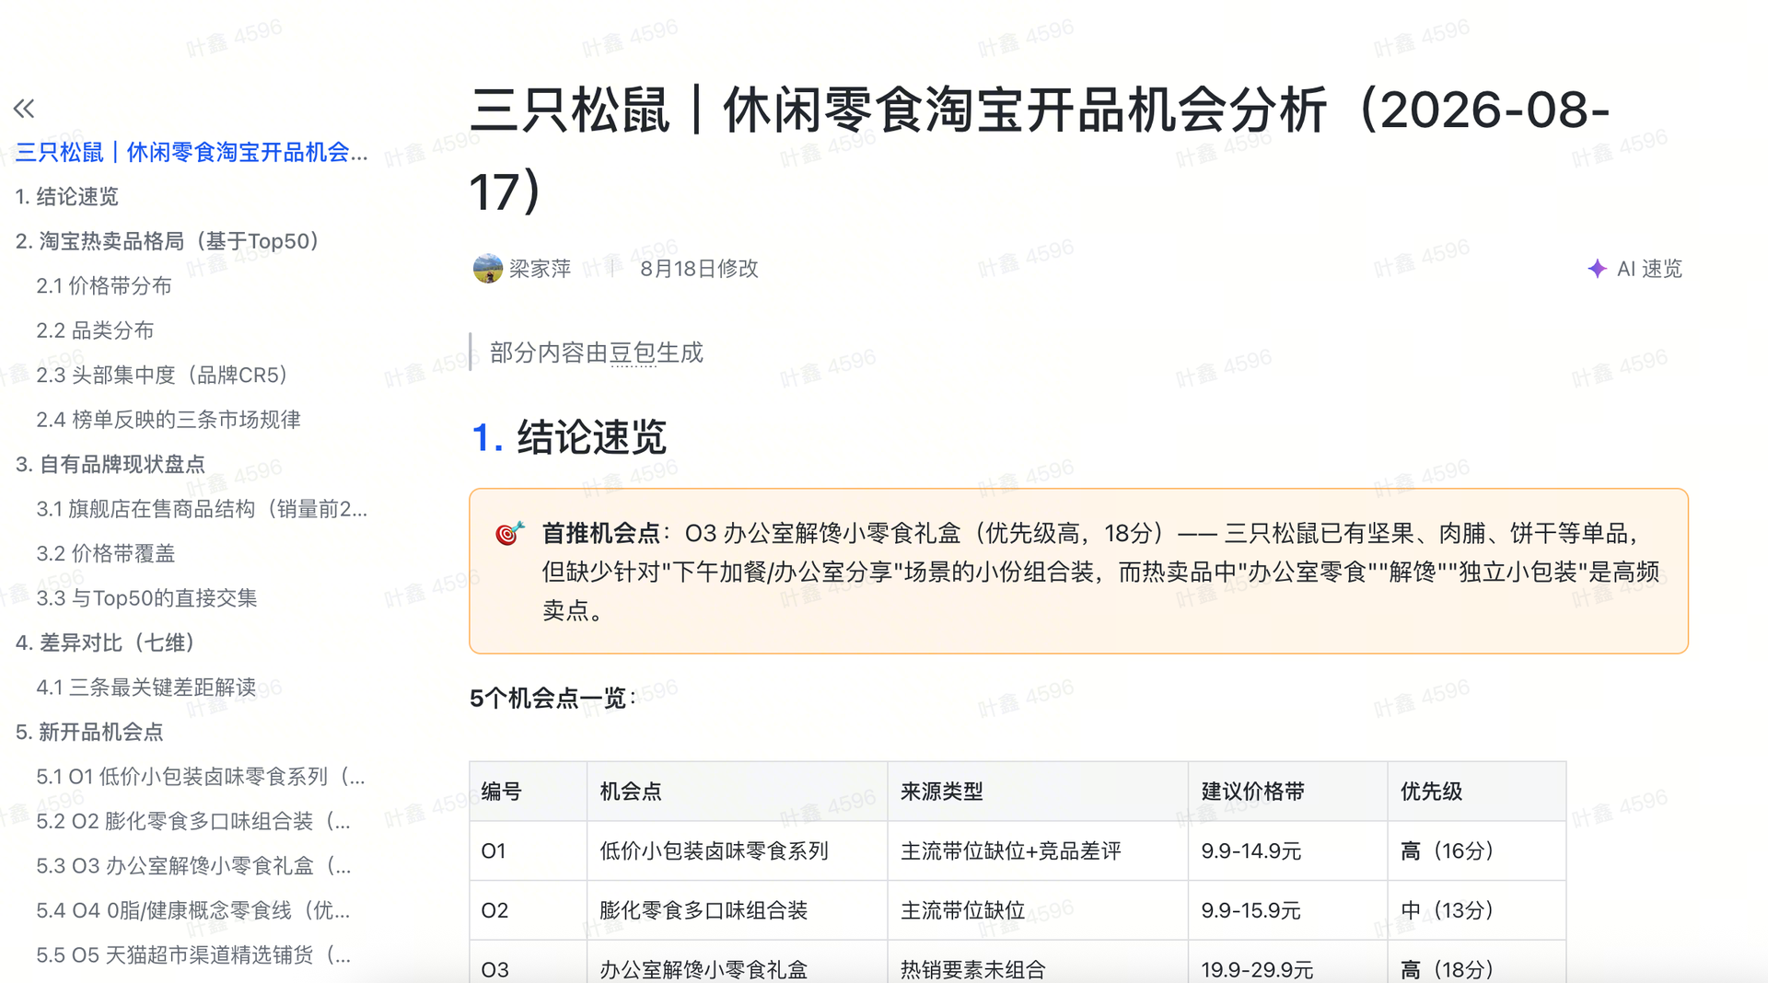The width and height of the screenshot is (1768, 983).
Task: Go to outline item 4. 差异对比（七维）
Action: click(106, 643)
